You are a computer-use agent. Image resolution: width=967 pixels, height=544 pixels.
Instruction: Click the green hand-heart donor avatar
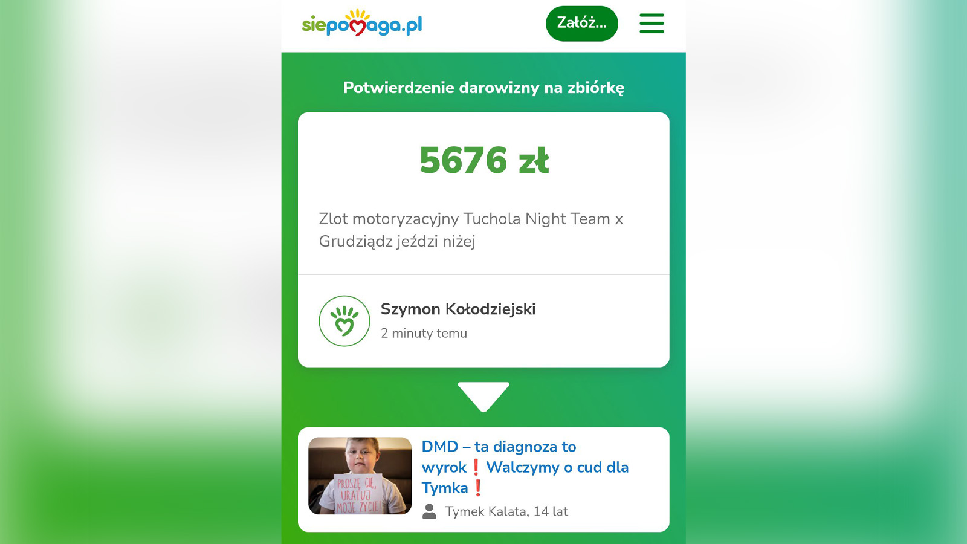pyautogui.click(x=344, y=321)
